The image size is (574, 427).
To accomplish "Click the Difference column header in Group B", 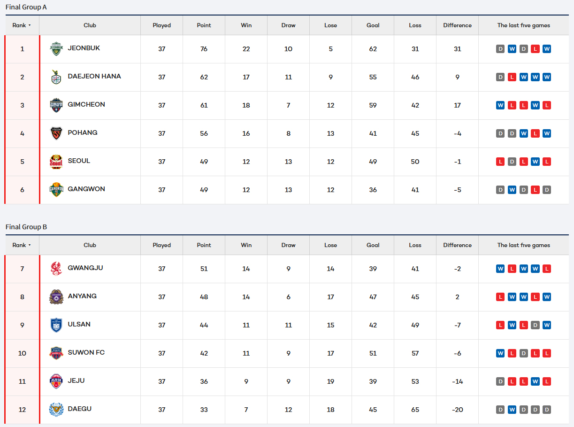I will pos(457,245).
